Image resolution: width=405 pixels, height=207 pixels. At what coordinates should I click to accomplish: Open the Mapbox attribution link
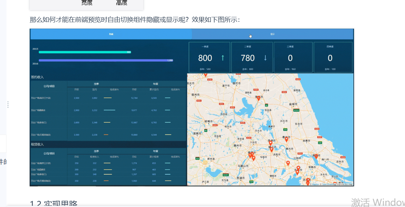[x=315, y=184]
